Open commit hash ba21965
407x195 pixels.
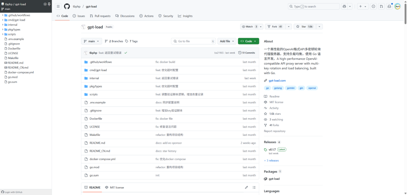point(219,53)
